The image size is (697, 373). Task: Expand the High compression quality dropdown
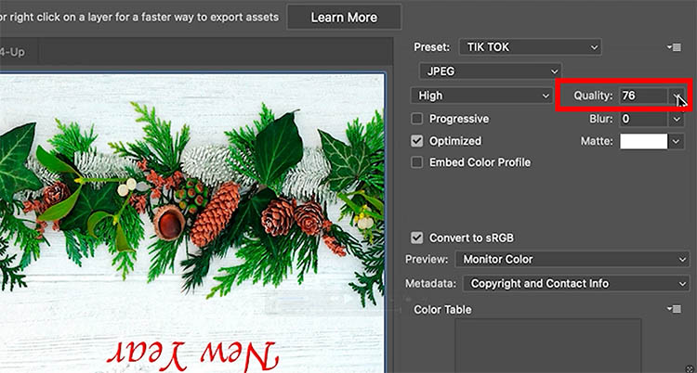coord(482,96)
